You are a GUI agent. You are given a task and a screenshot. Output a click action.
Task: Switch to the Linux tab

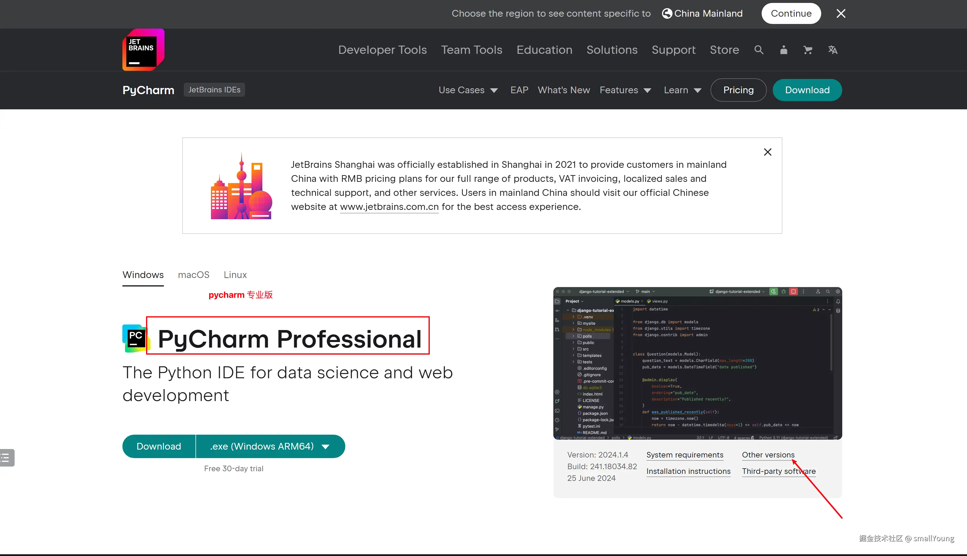click(x=235, y=274)
